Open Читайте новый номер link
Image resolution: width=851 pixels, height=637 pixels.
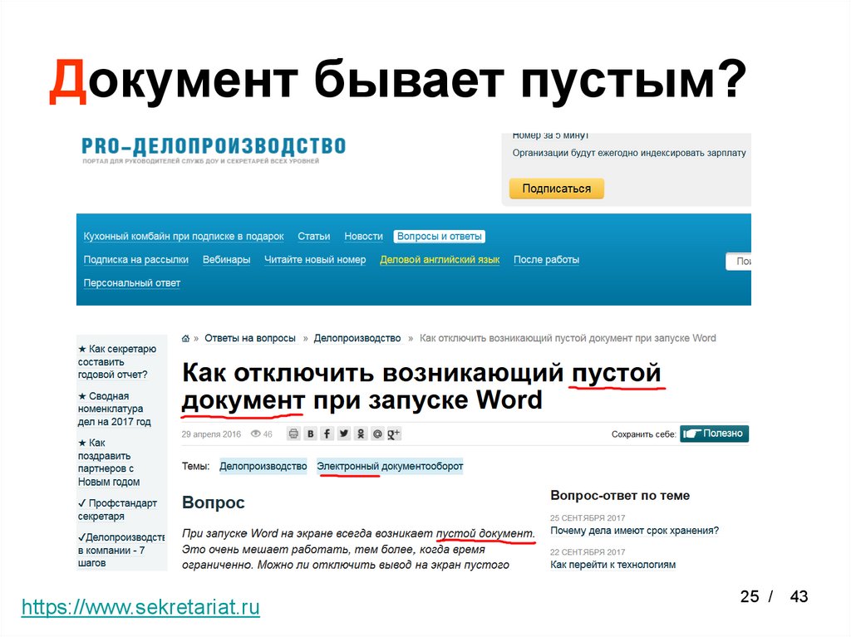(315, 260)
